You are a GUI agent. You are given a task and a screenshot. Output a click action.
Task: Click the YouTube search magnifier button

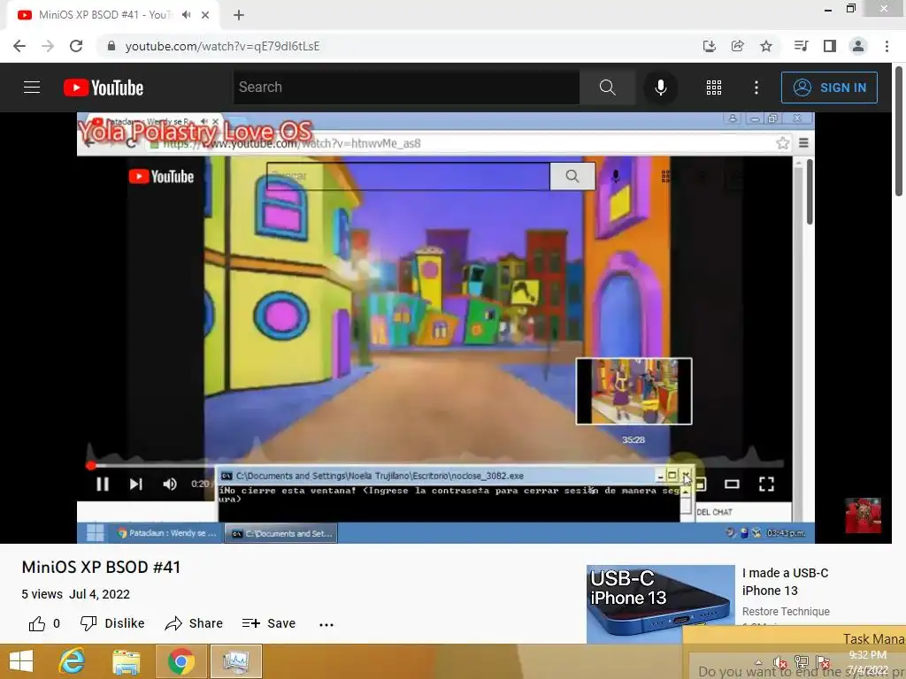[607, 88]
